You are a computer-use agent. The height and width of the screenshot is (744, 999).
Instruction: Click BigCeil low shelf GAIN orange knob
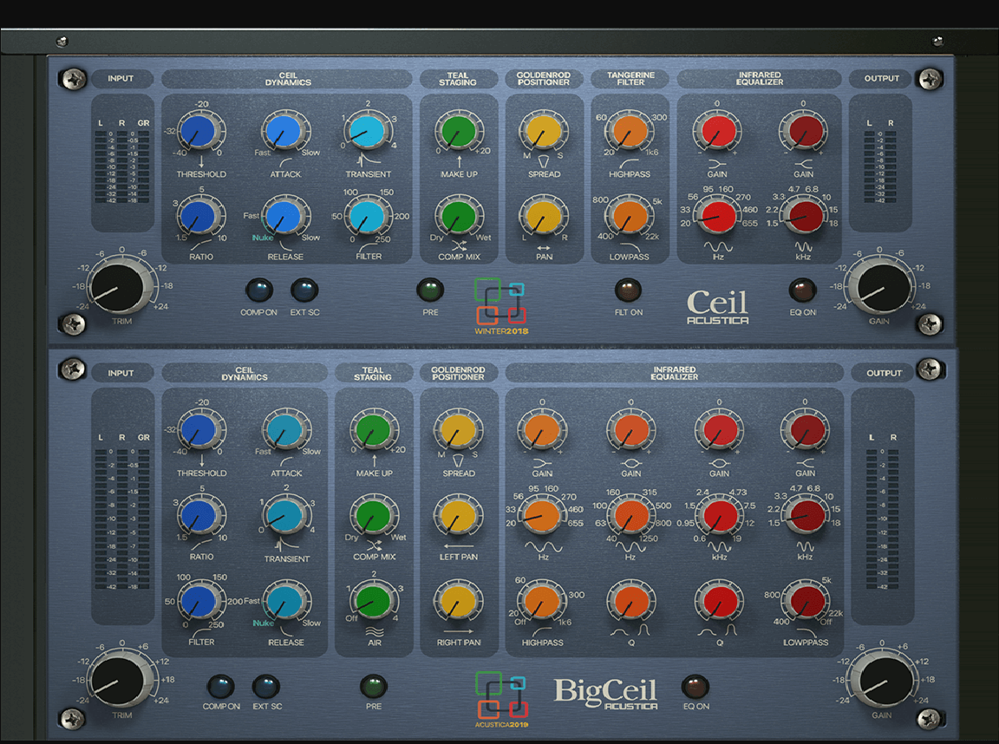click(542, 431)
